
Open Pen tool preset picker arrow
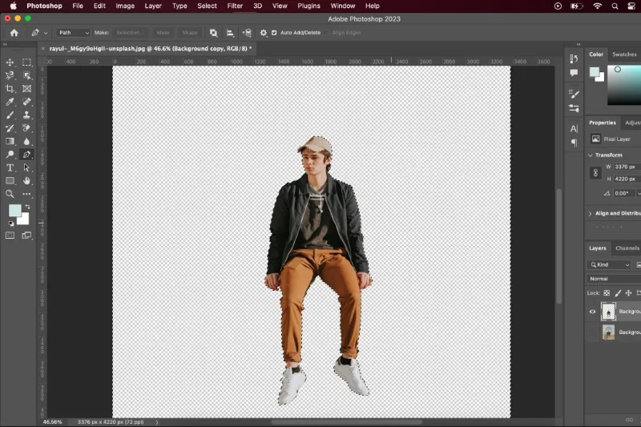click(x=46, y=33)
